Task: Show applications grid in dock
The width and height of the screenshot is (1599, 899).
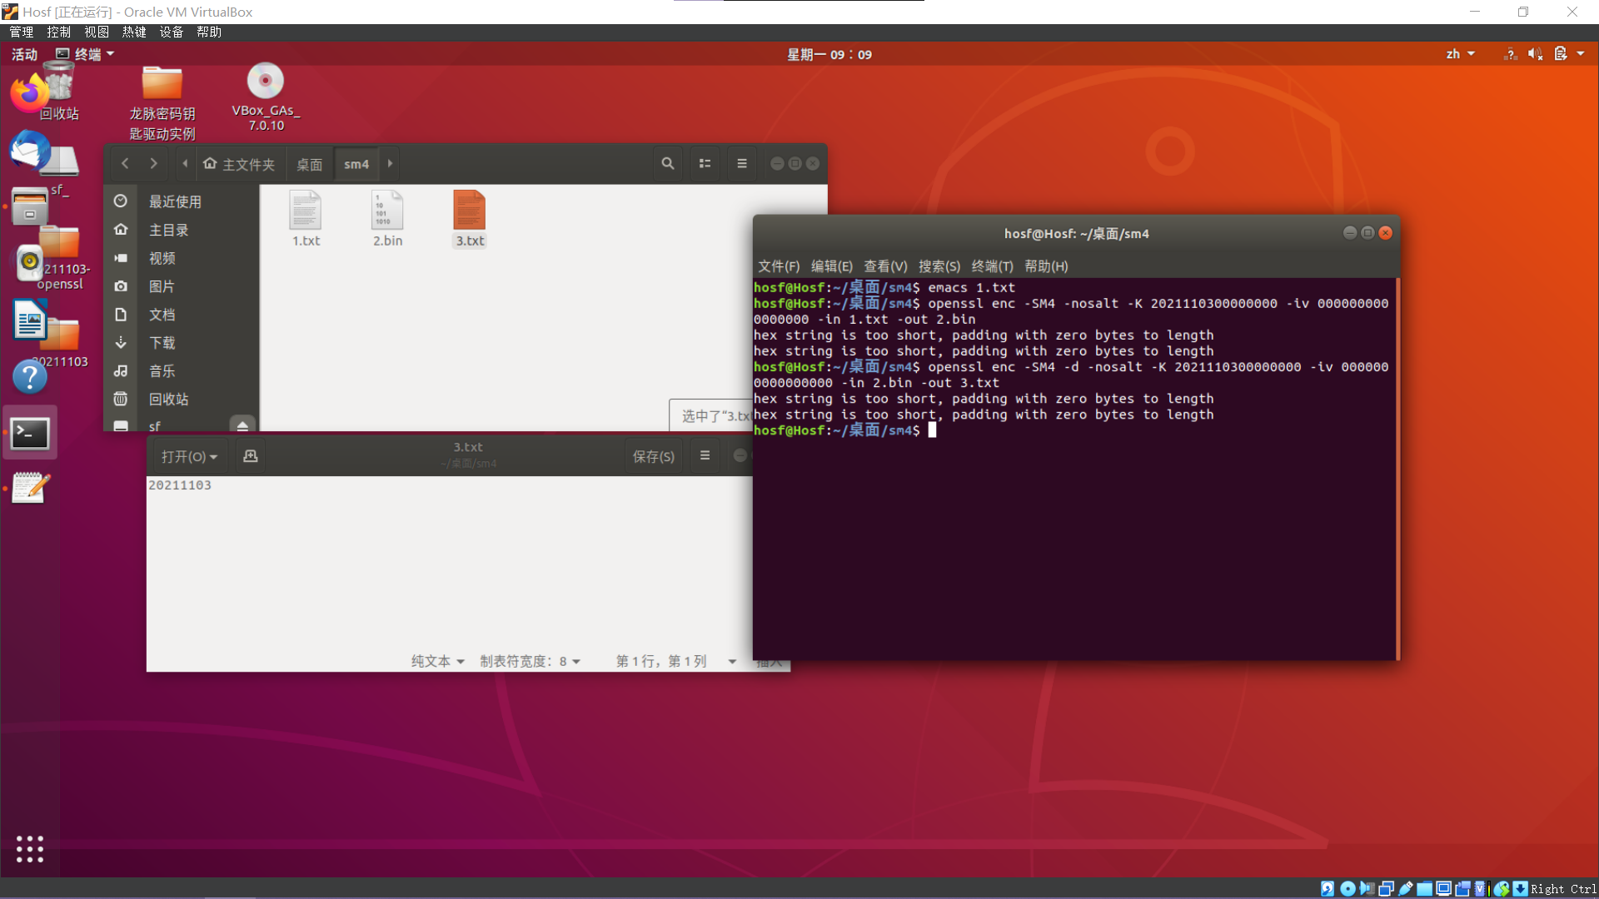Action: (30, 849)
